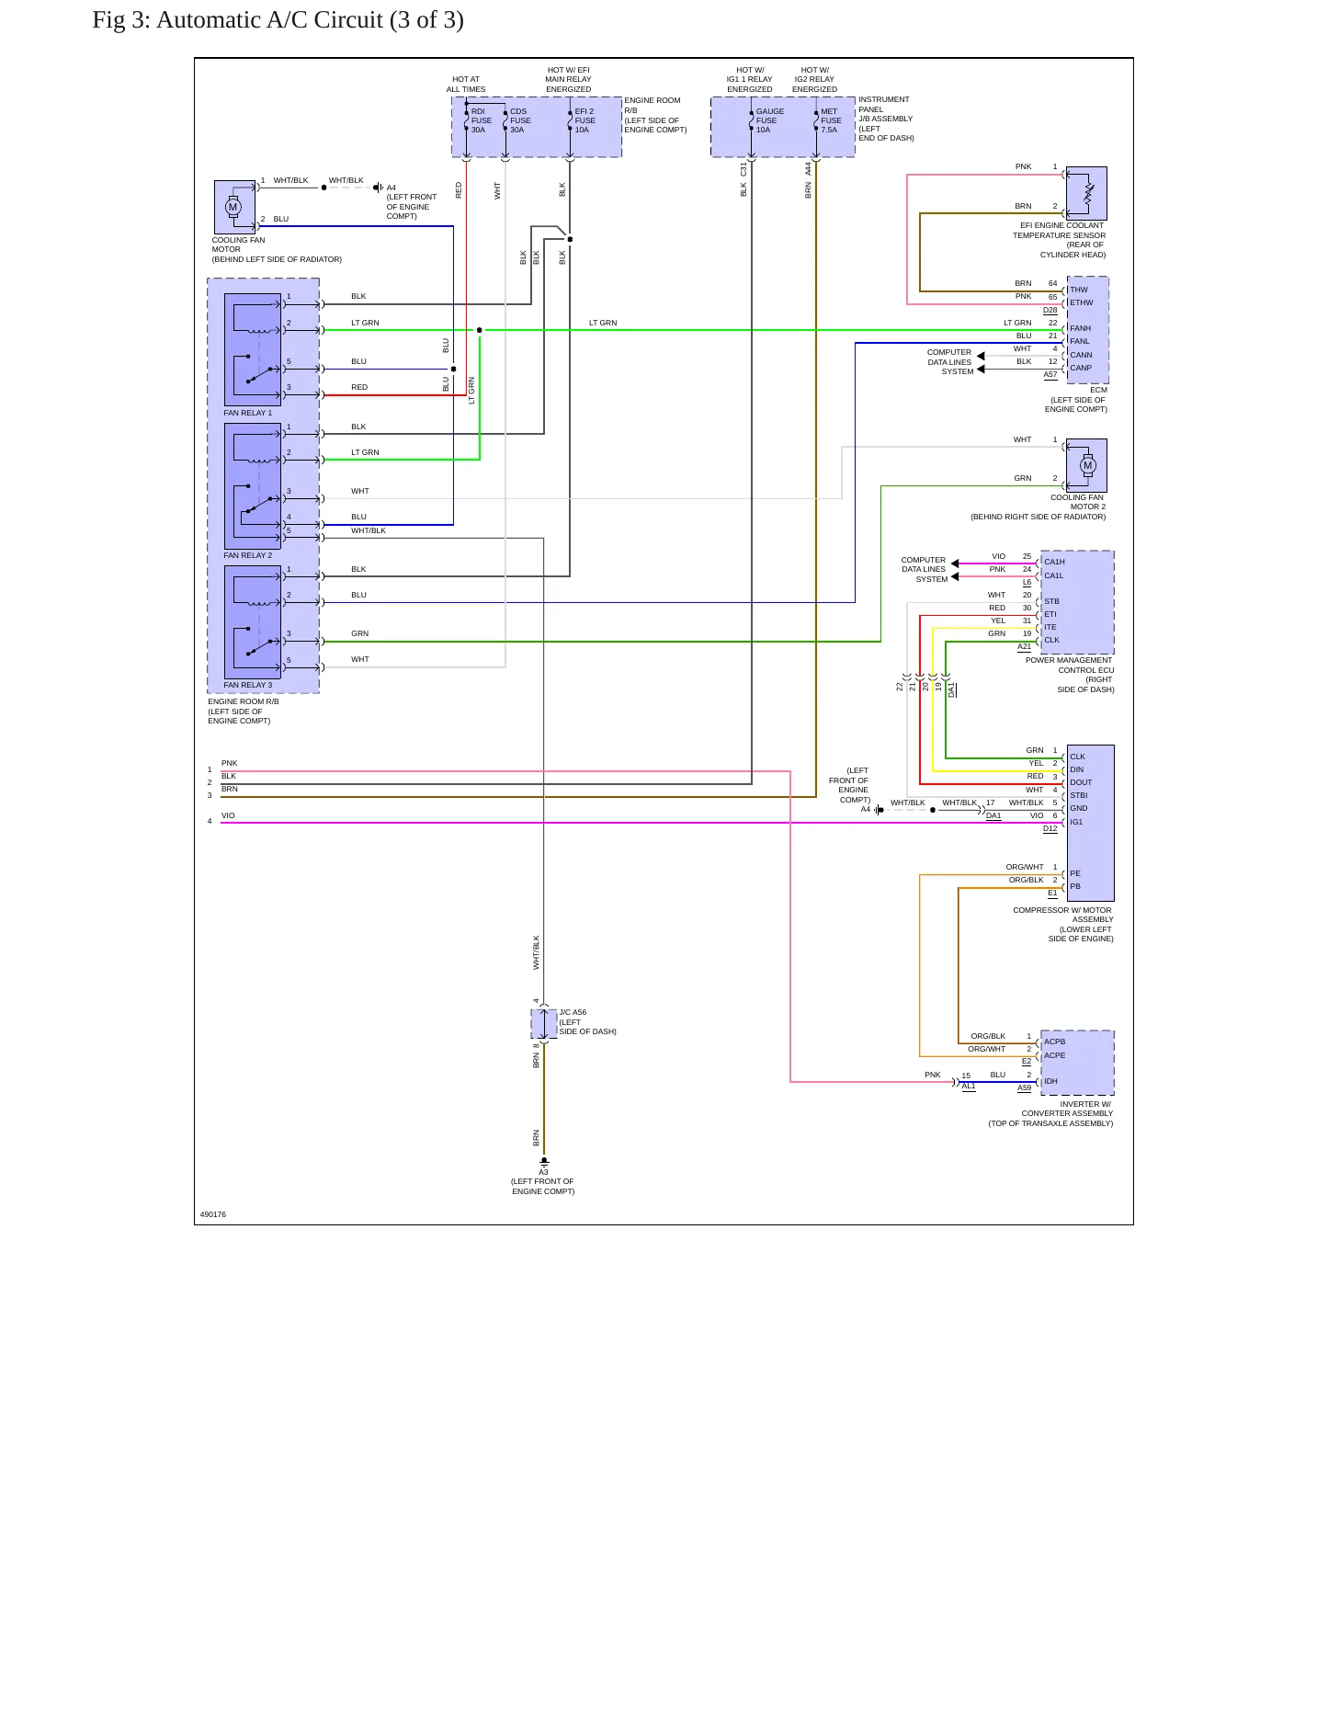Click the 'HOT W/ IG2 RELAY ENERGIZED' label
The image size is (1328, 1719).
pyautogui.click(x=814, y=79)
